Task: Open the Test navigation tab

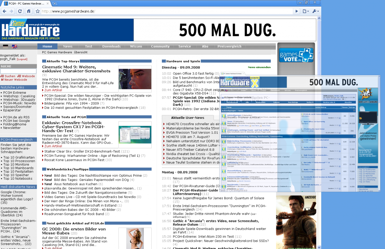Action: 88,46
